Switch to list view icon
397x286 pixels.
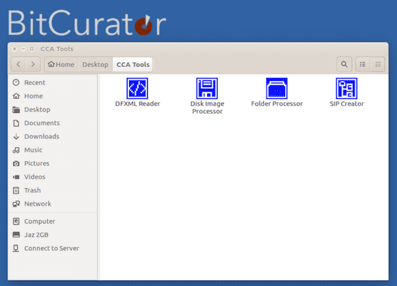pos(363,64)
